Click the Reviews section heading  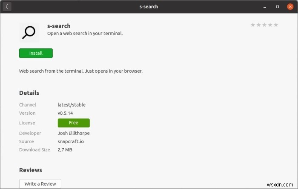pos(31,170)
